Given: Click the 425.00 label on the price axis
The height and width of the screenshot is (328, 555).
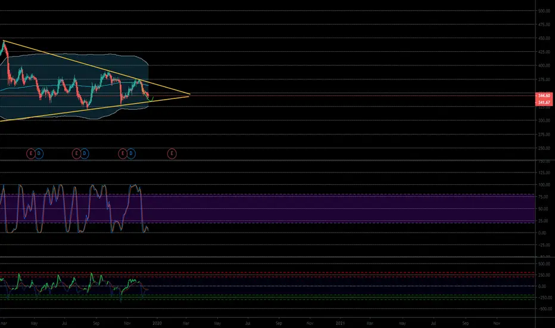Looking at the screenshot, I should pyautogui.click(x=544, y=52).
